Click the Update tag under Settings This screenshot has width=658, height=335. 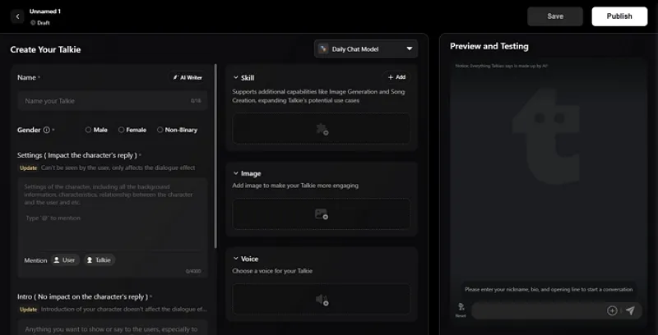[29, 167]
